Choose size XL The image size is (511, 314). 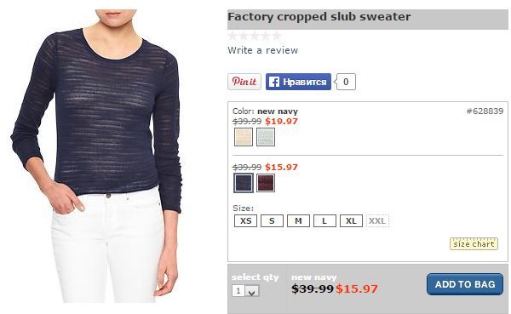tap(351, 221)
